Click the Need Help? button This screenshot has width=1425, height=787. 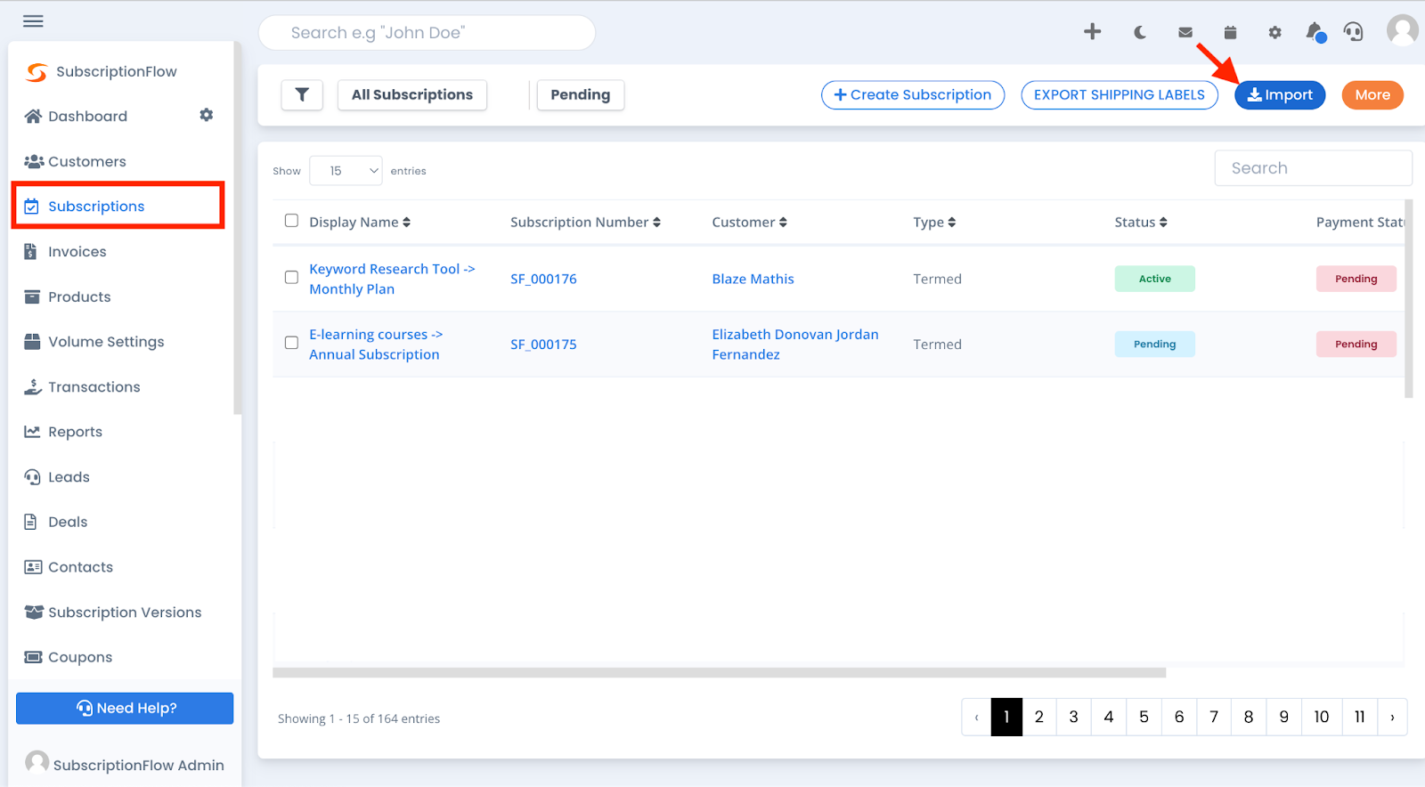[125, 709]
